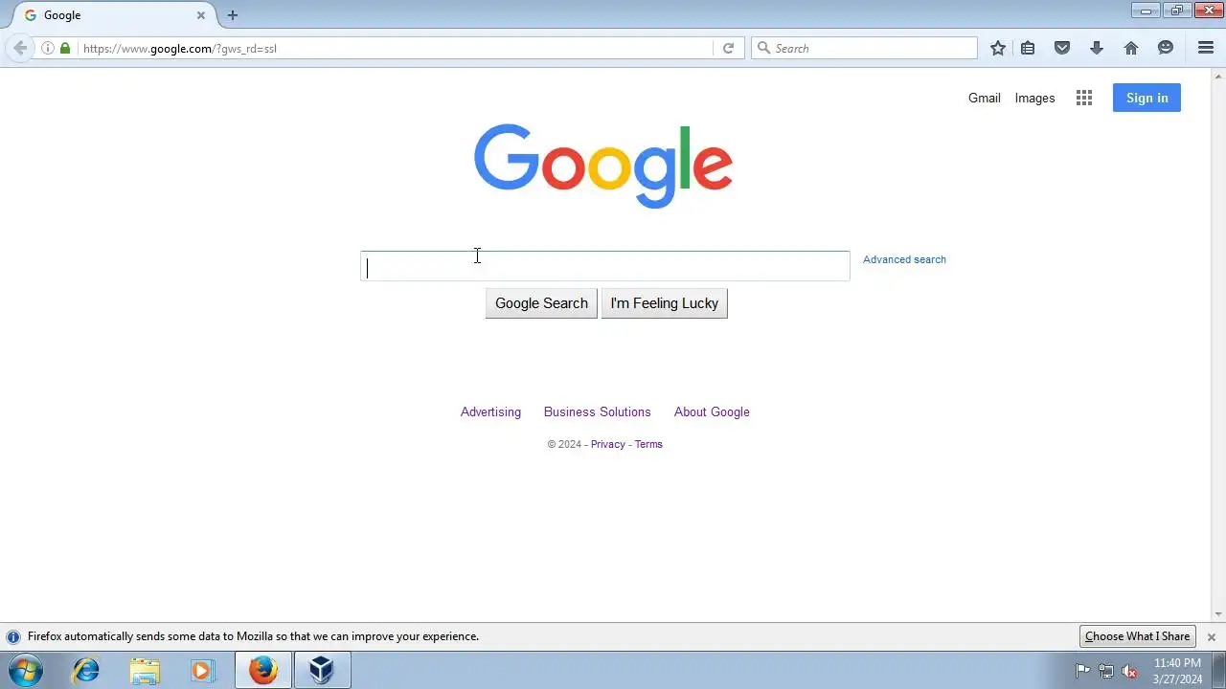Open the Terms link
Viewport: 1226px width, 689px height.
point(648,444)
